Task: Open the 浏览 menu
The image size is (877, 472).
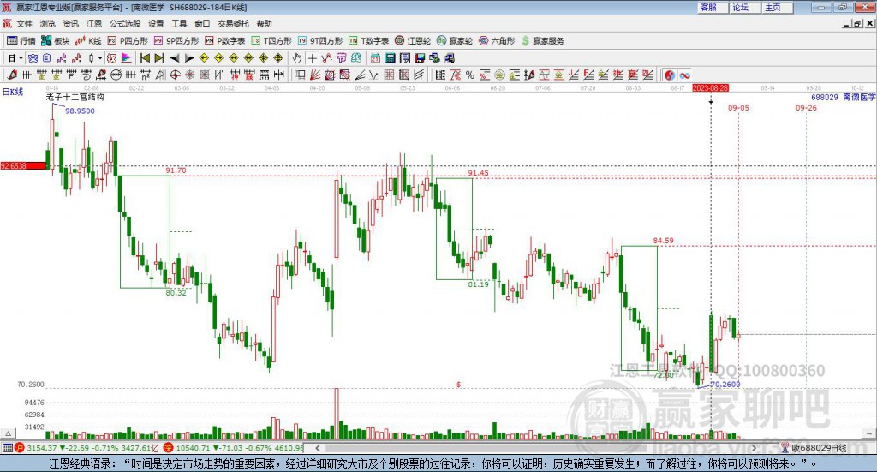Action: pyautogui.click(x=48, y=23)
